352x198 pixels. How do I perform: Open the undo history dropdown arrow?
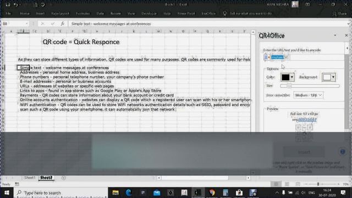click(20, 5)
